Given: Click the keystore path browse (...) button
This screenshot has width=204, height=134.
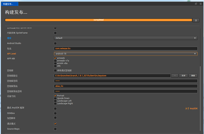Looking at the screenshot, I should (175, 76).
